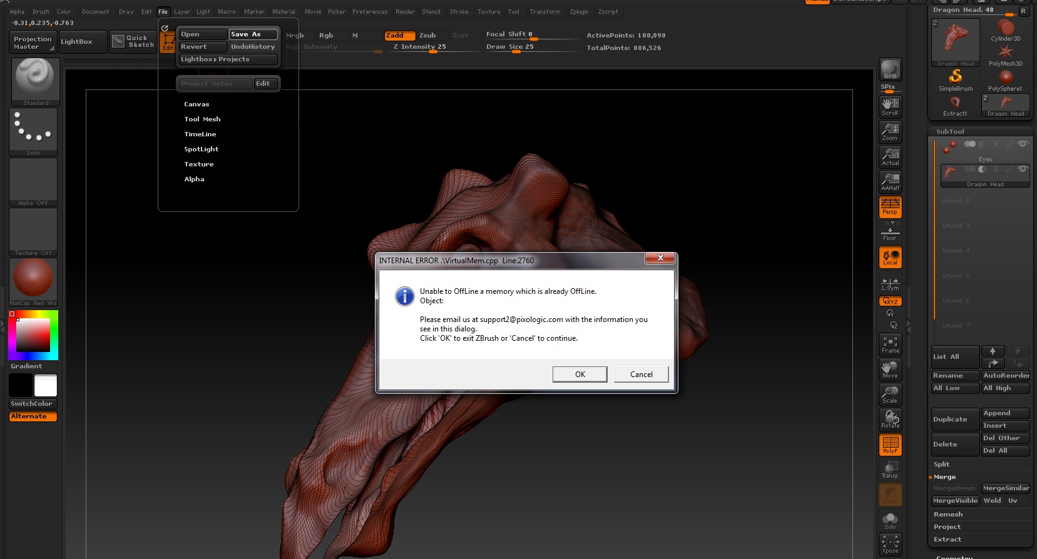Activate the Zoom canvas tool
This screenshot has height=559, width=1037.
(x=890, y=131)
